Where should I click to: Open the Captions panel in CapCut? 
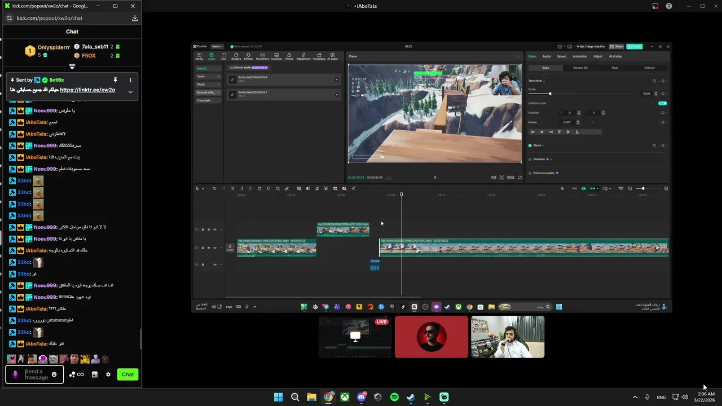(x=276, y=56)
